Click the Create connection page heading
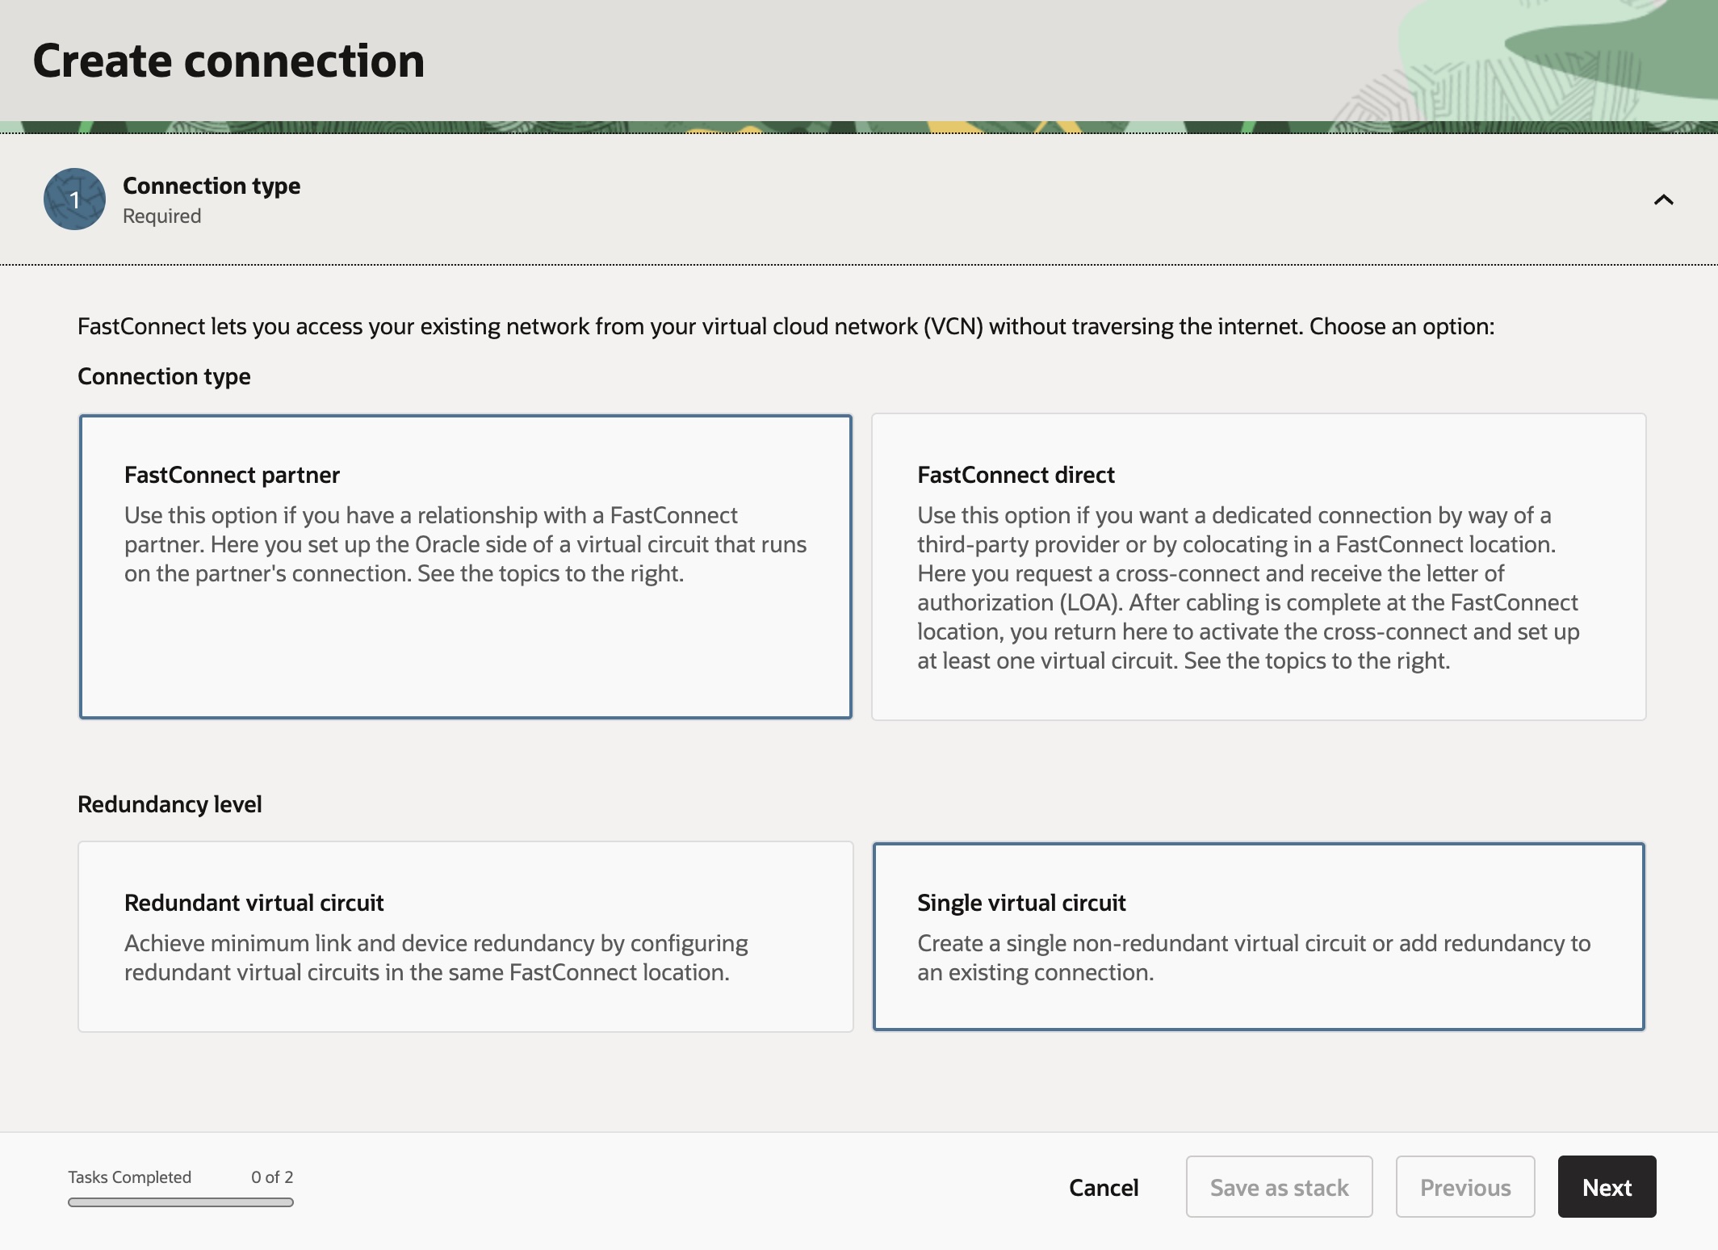Screen dimensions: 1718x1250 point(228,61)
